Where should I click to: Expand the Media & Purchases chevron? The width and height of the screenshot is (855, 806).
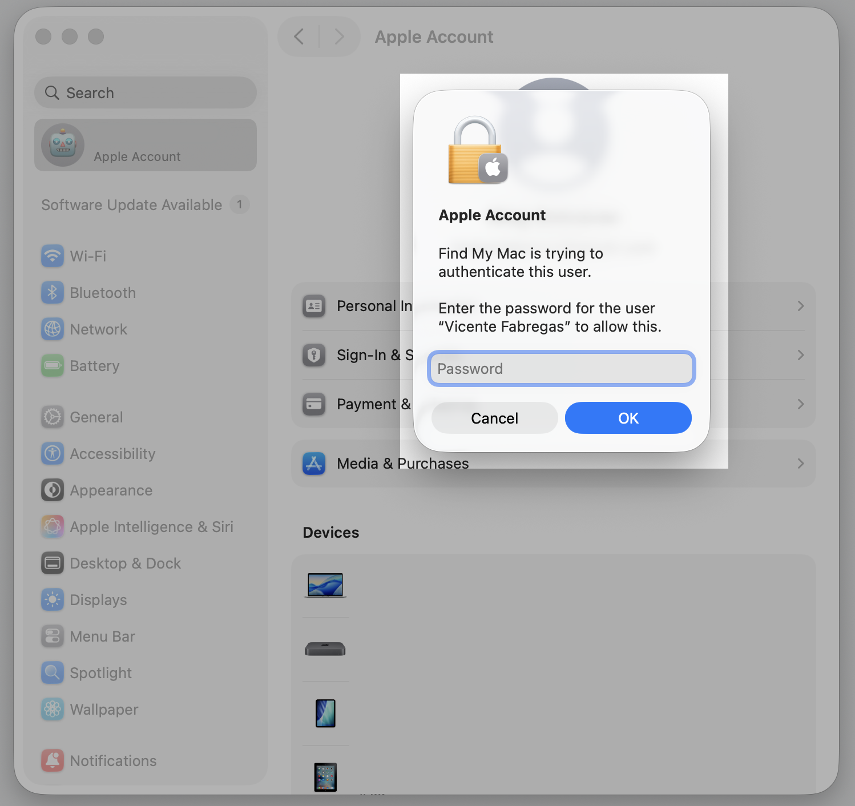click(801, 464)
